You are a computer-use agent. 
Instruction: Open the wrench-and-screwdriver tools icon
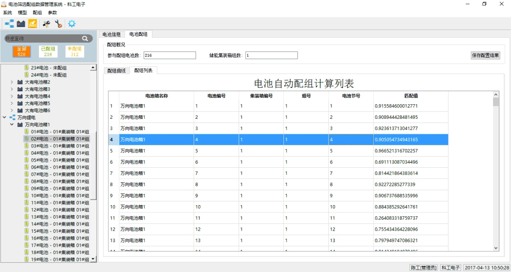47,23
